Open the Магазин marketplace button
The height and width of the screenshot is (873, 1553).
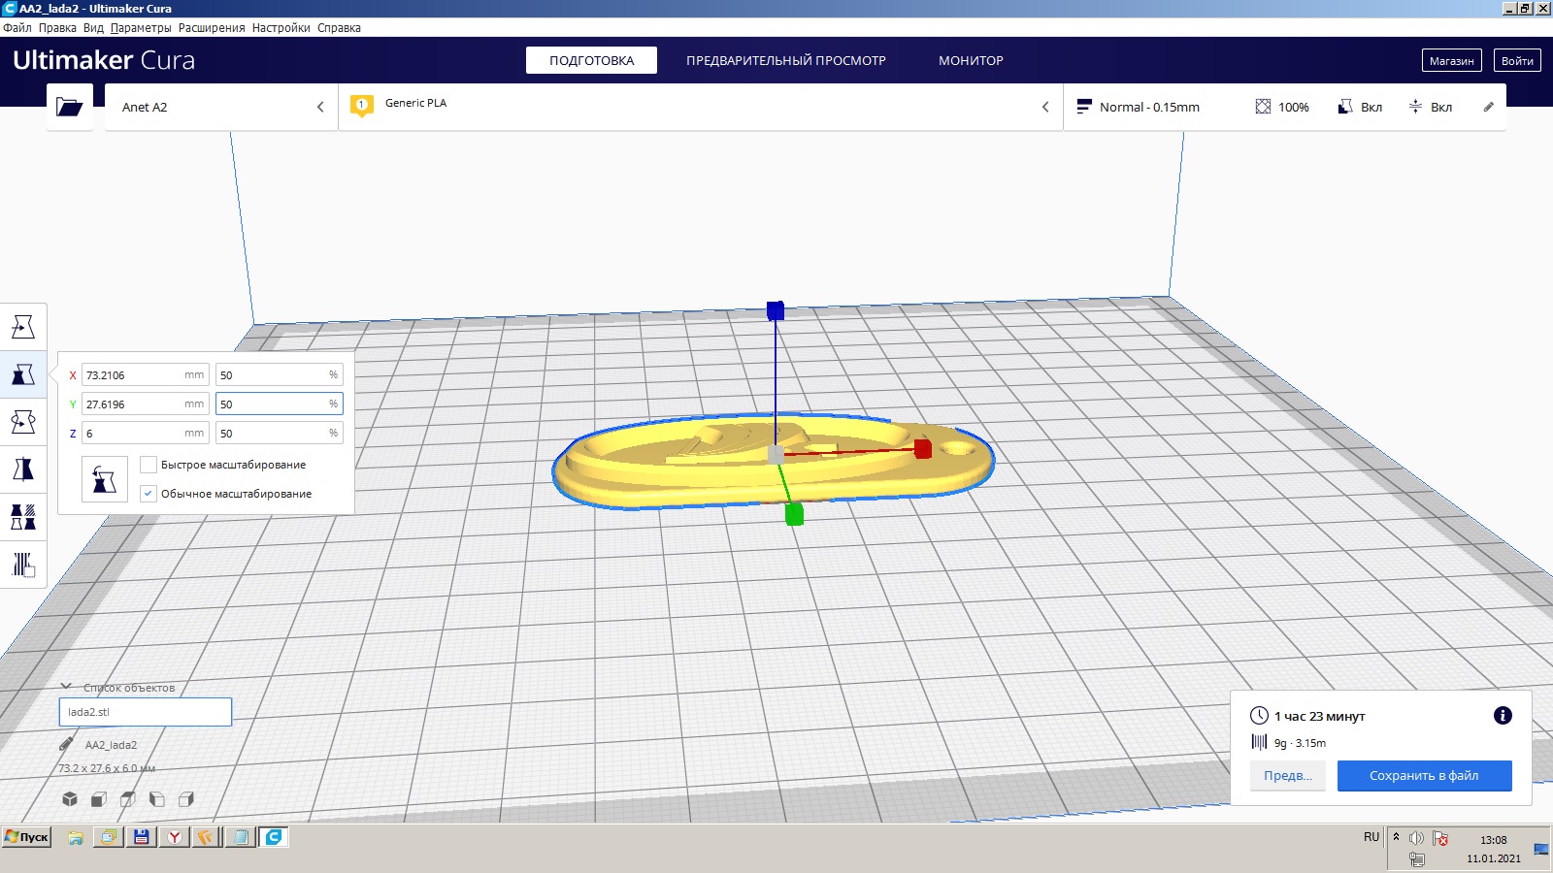click(1451, 60)
